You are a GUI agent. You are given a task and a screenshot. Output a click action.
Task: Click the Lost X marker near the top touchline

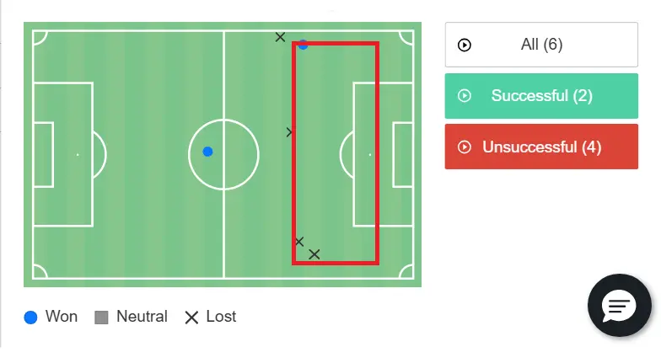click(x=280, y=37)
